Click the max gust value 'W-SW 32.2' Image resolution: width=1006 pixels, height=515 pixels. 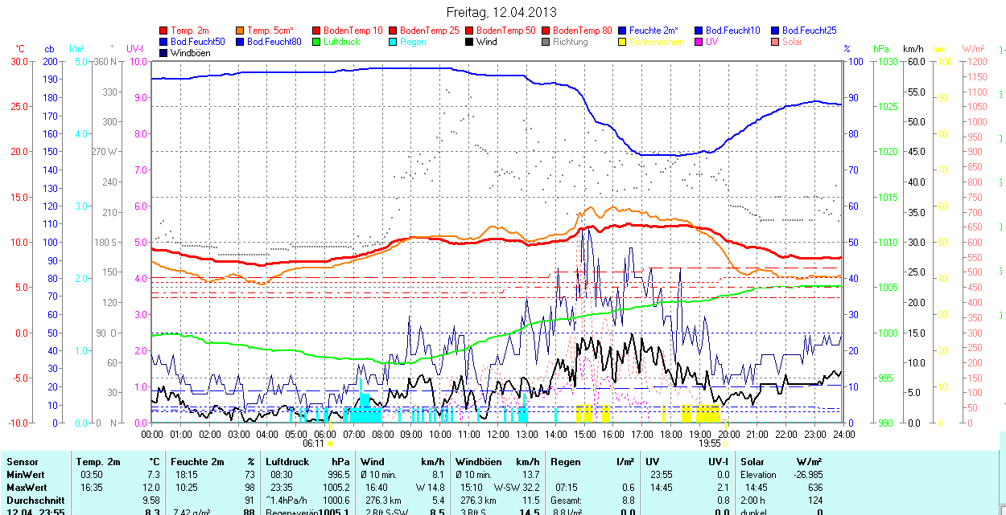click(517, 488)
